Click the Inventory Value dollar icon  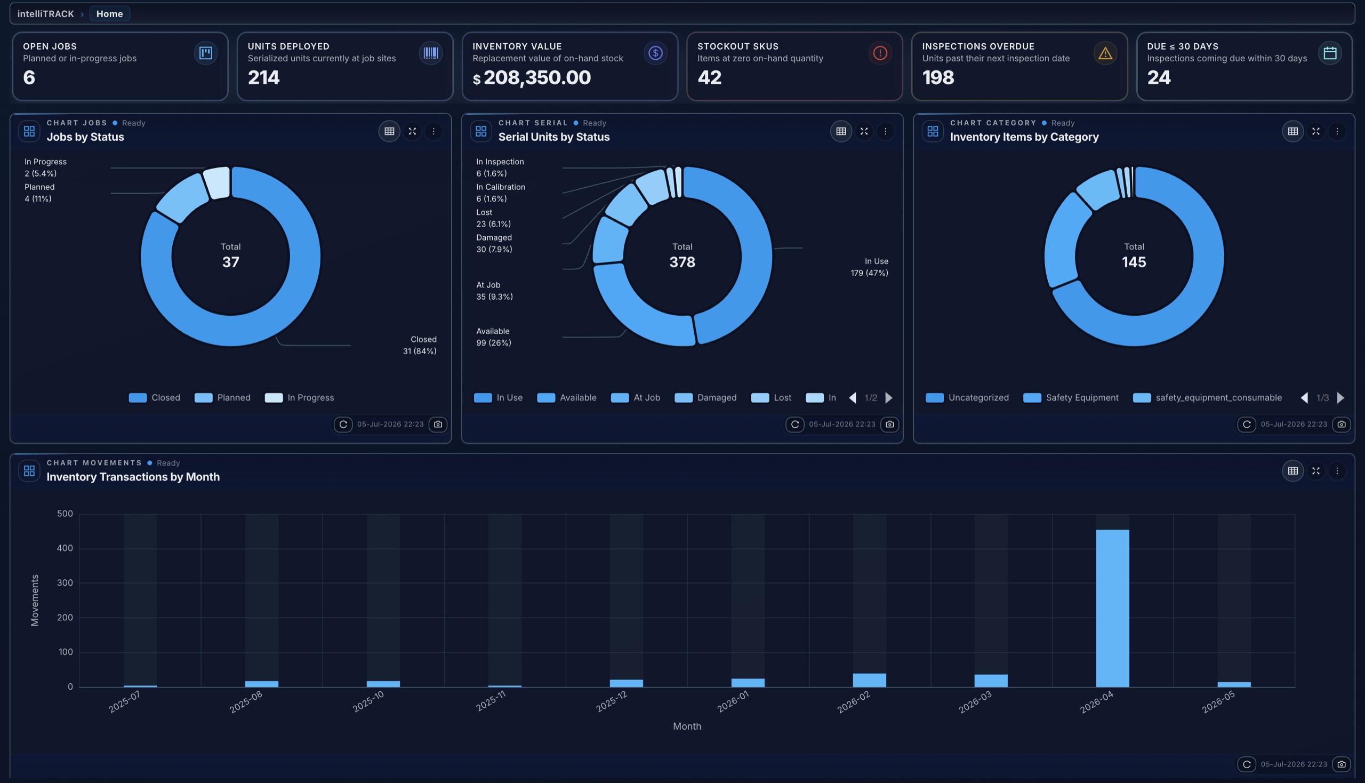pyautogui.click(x=655, y=53)
